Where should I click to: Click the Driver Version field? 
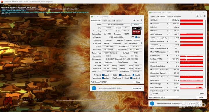click(122, 59)
